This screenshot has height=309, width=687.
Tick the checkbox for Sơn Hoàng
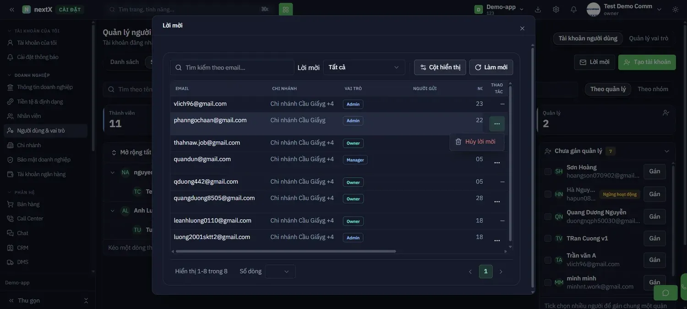tap(548, 171)
